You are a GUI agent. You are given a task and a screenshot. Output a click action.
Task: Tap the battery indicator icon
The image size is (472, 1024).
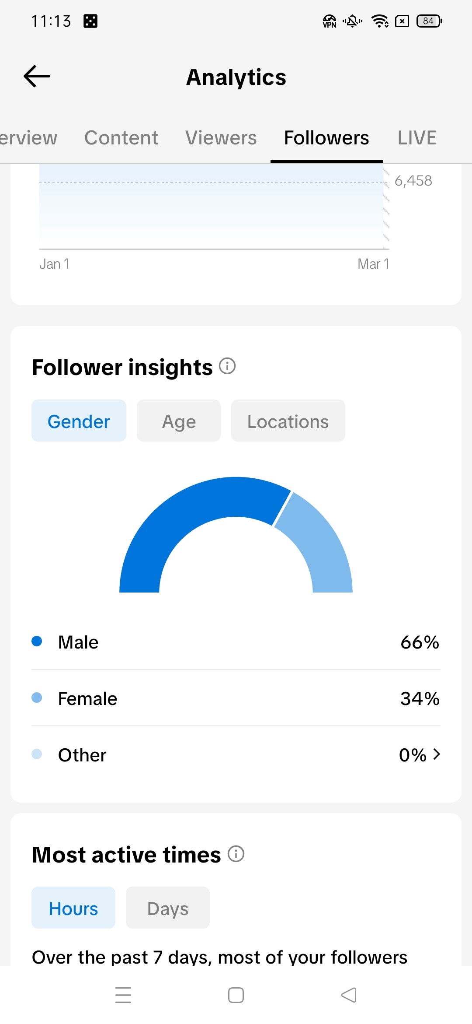tap(429, 21)
